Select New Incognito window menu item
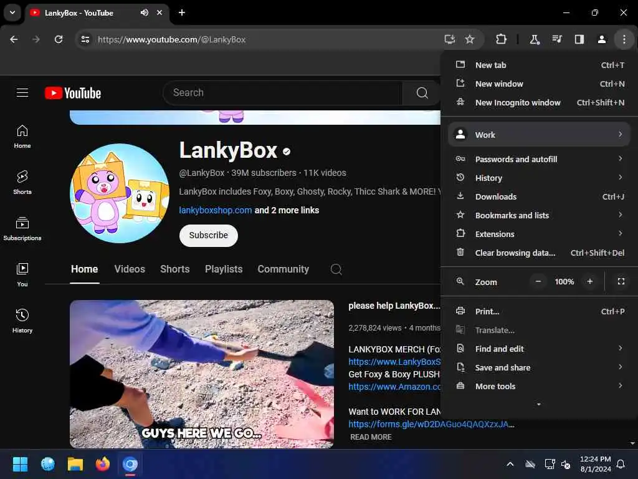The width and height of the screenshot is (638, 479). point(539,103)
